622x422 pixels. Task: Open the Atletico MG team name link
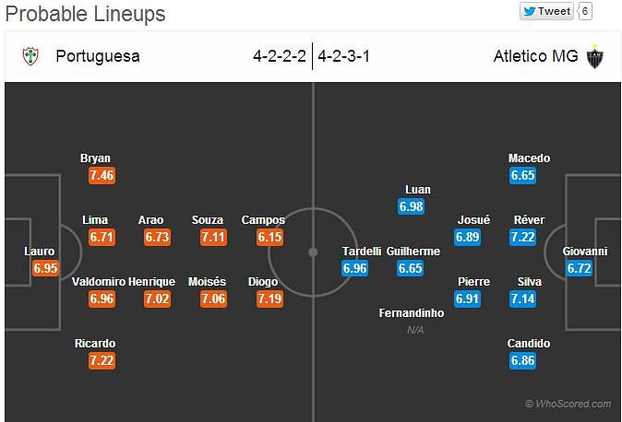point(535,56)
